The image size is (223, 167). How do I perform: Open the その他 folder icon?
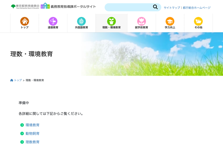[199, 21]
